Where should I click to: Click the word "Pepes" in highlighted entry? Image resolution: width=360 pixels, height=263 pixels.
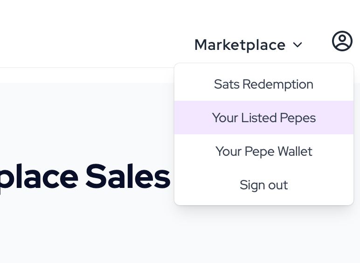click(x=298, y=118)
